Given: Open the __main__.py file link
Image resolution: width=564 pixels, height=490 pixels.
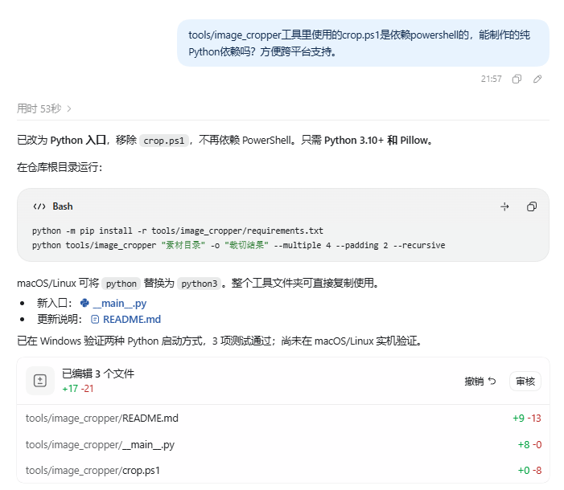Looking at the screenshot, I should [119, 304].
